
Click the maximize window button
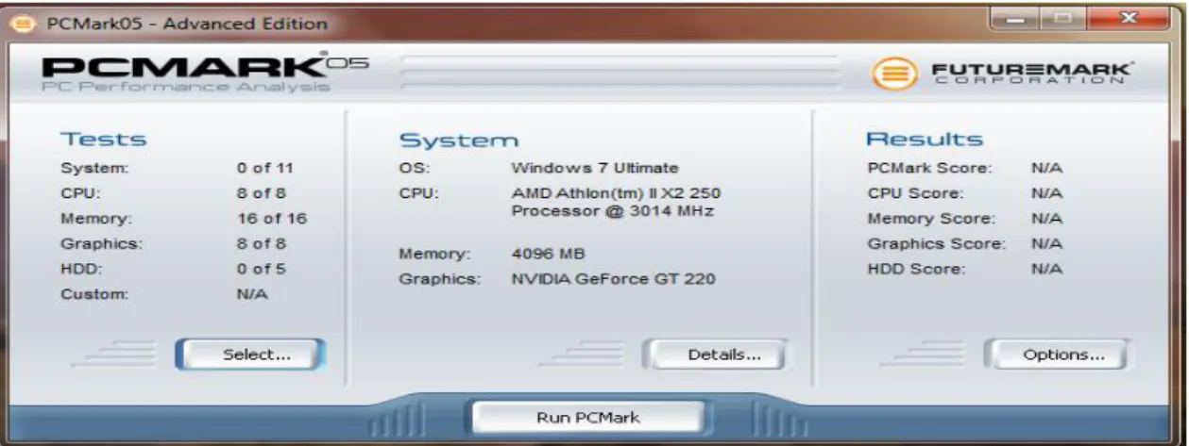click(x=1064, y=18)
